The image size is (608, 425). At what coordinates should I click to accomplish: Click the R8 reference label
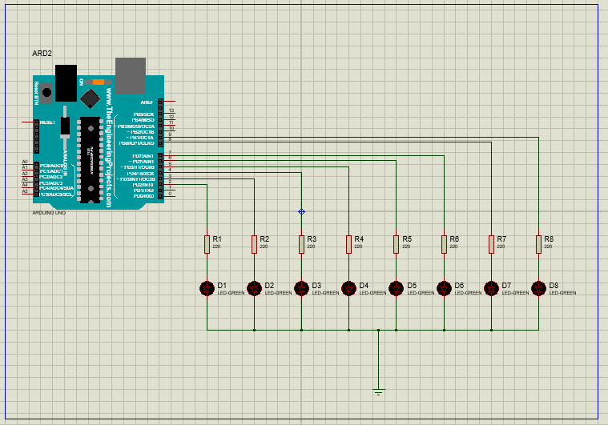pos(549,239)
